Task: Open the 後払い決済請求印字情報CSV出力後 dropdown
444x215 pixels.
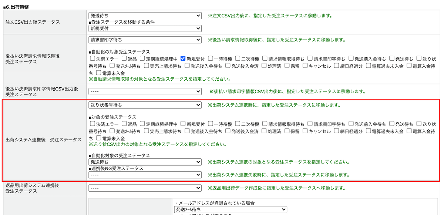Action: (145, 91)
